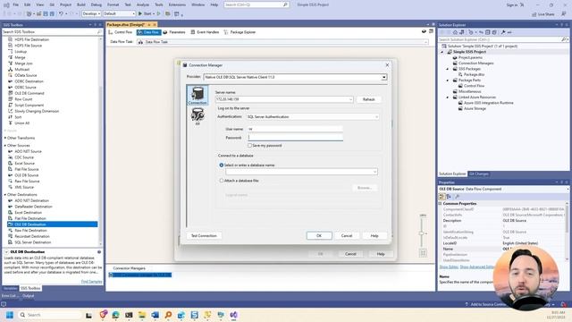
Task: Choose Select or enter a database name option
Action: click(222, 165)
